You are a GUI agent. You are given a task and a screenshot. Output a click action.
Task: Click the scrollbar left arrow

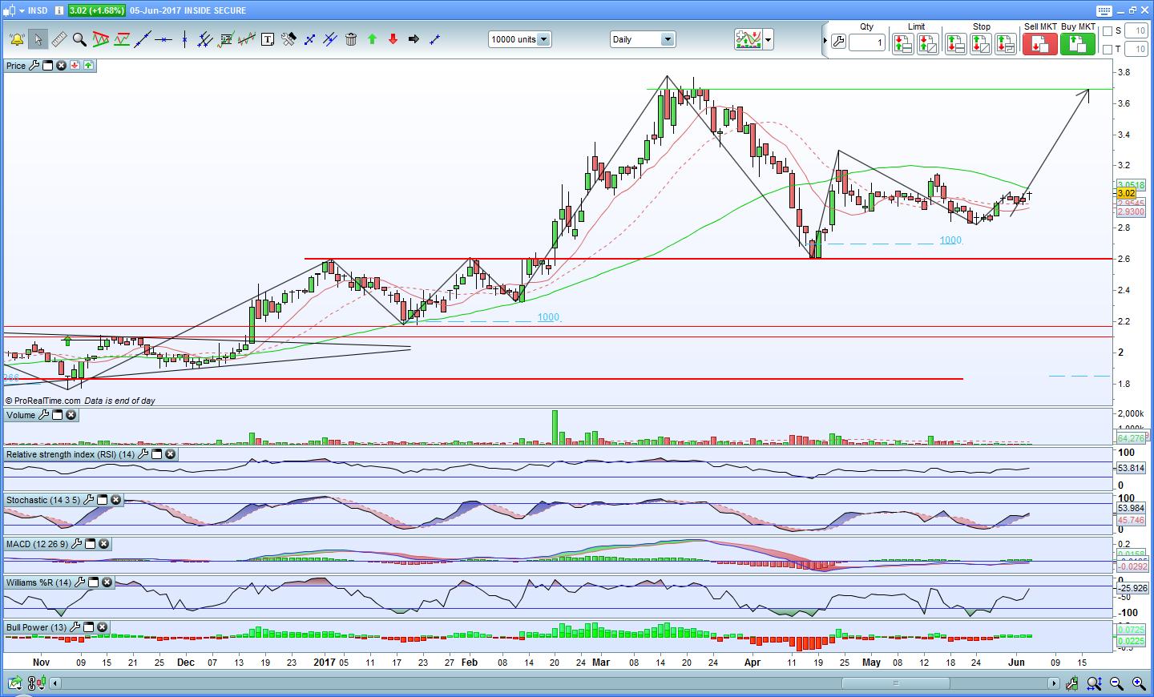point(55,683)
